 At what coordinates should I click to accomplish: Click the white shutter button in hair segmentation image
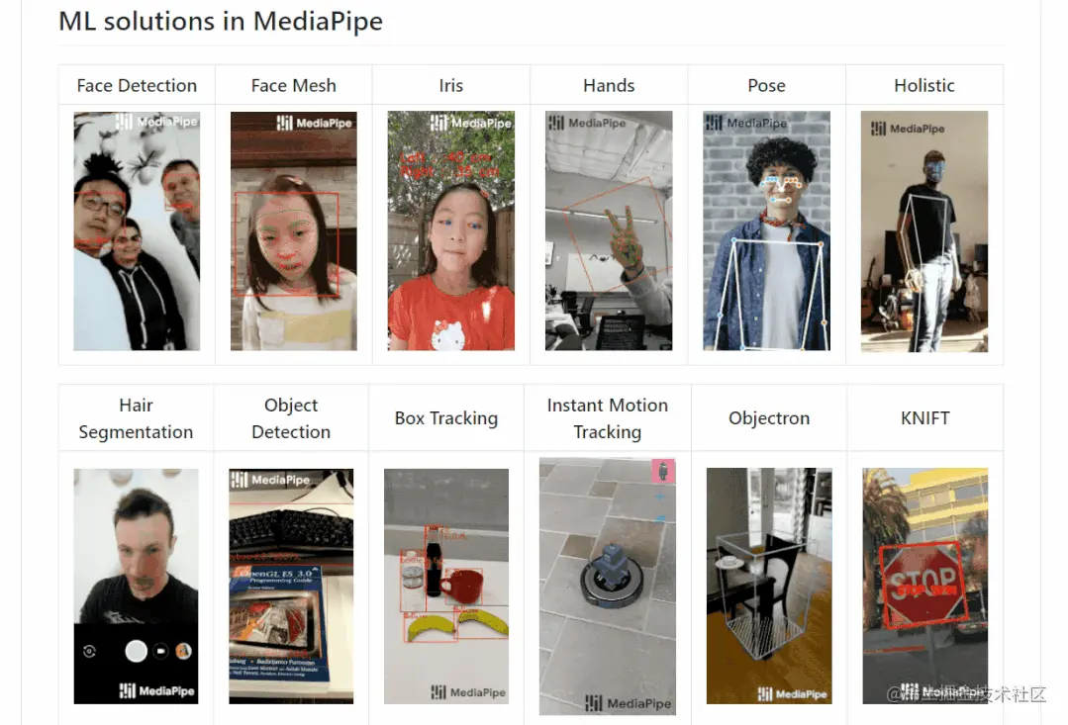tap(137, 651)
